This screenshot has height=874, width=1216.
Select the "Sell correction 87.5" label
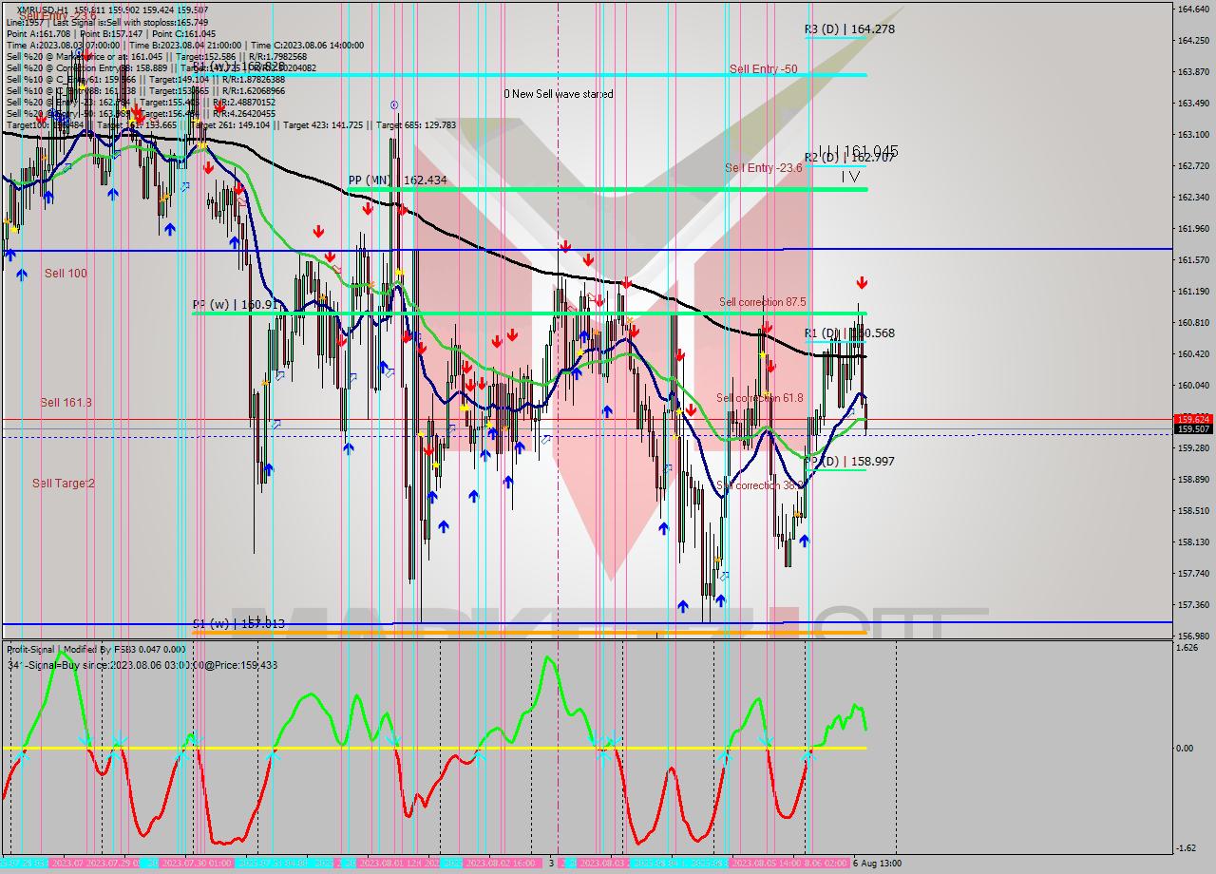click(762, 302)
